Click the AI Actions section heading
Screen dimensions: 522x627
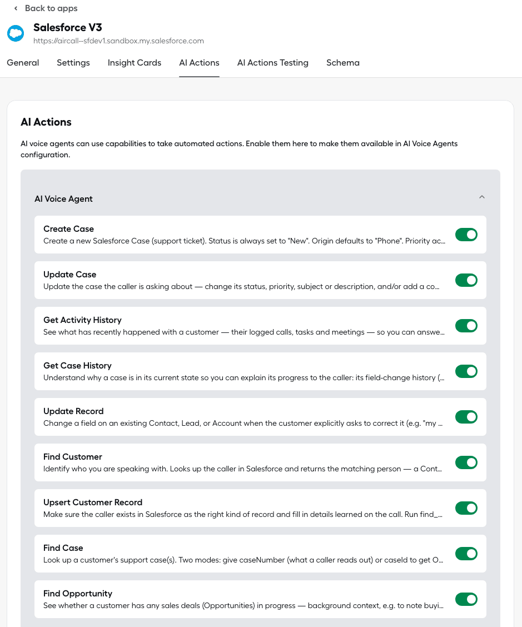46,122
